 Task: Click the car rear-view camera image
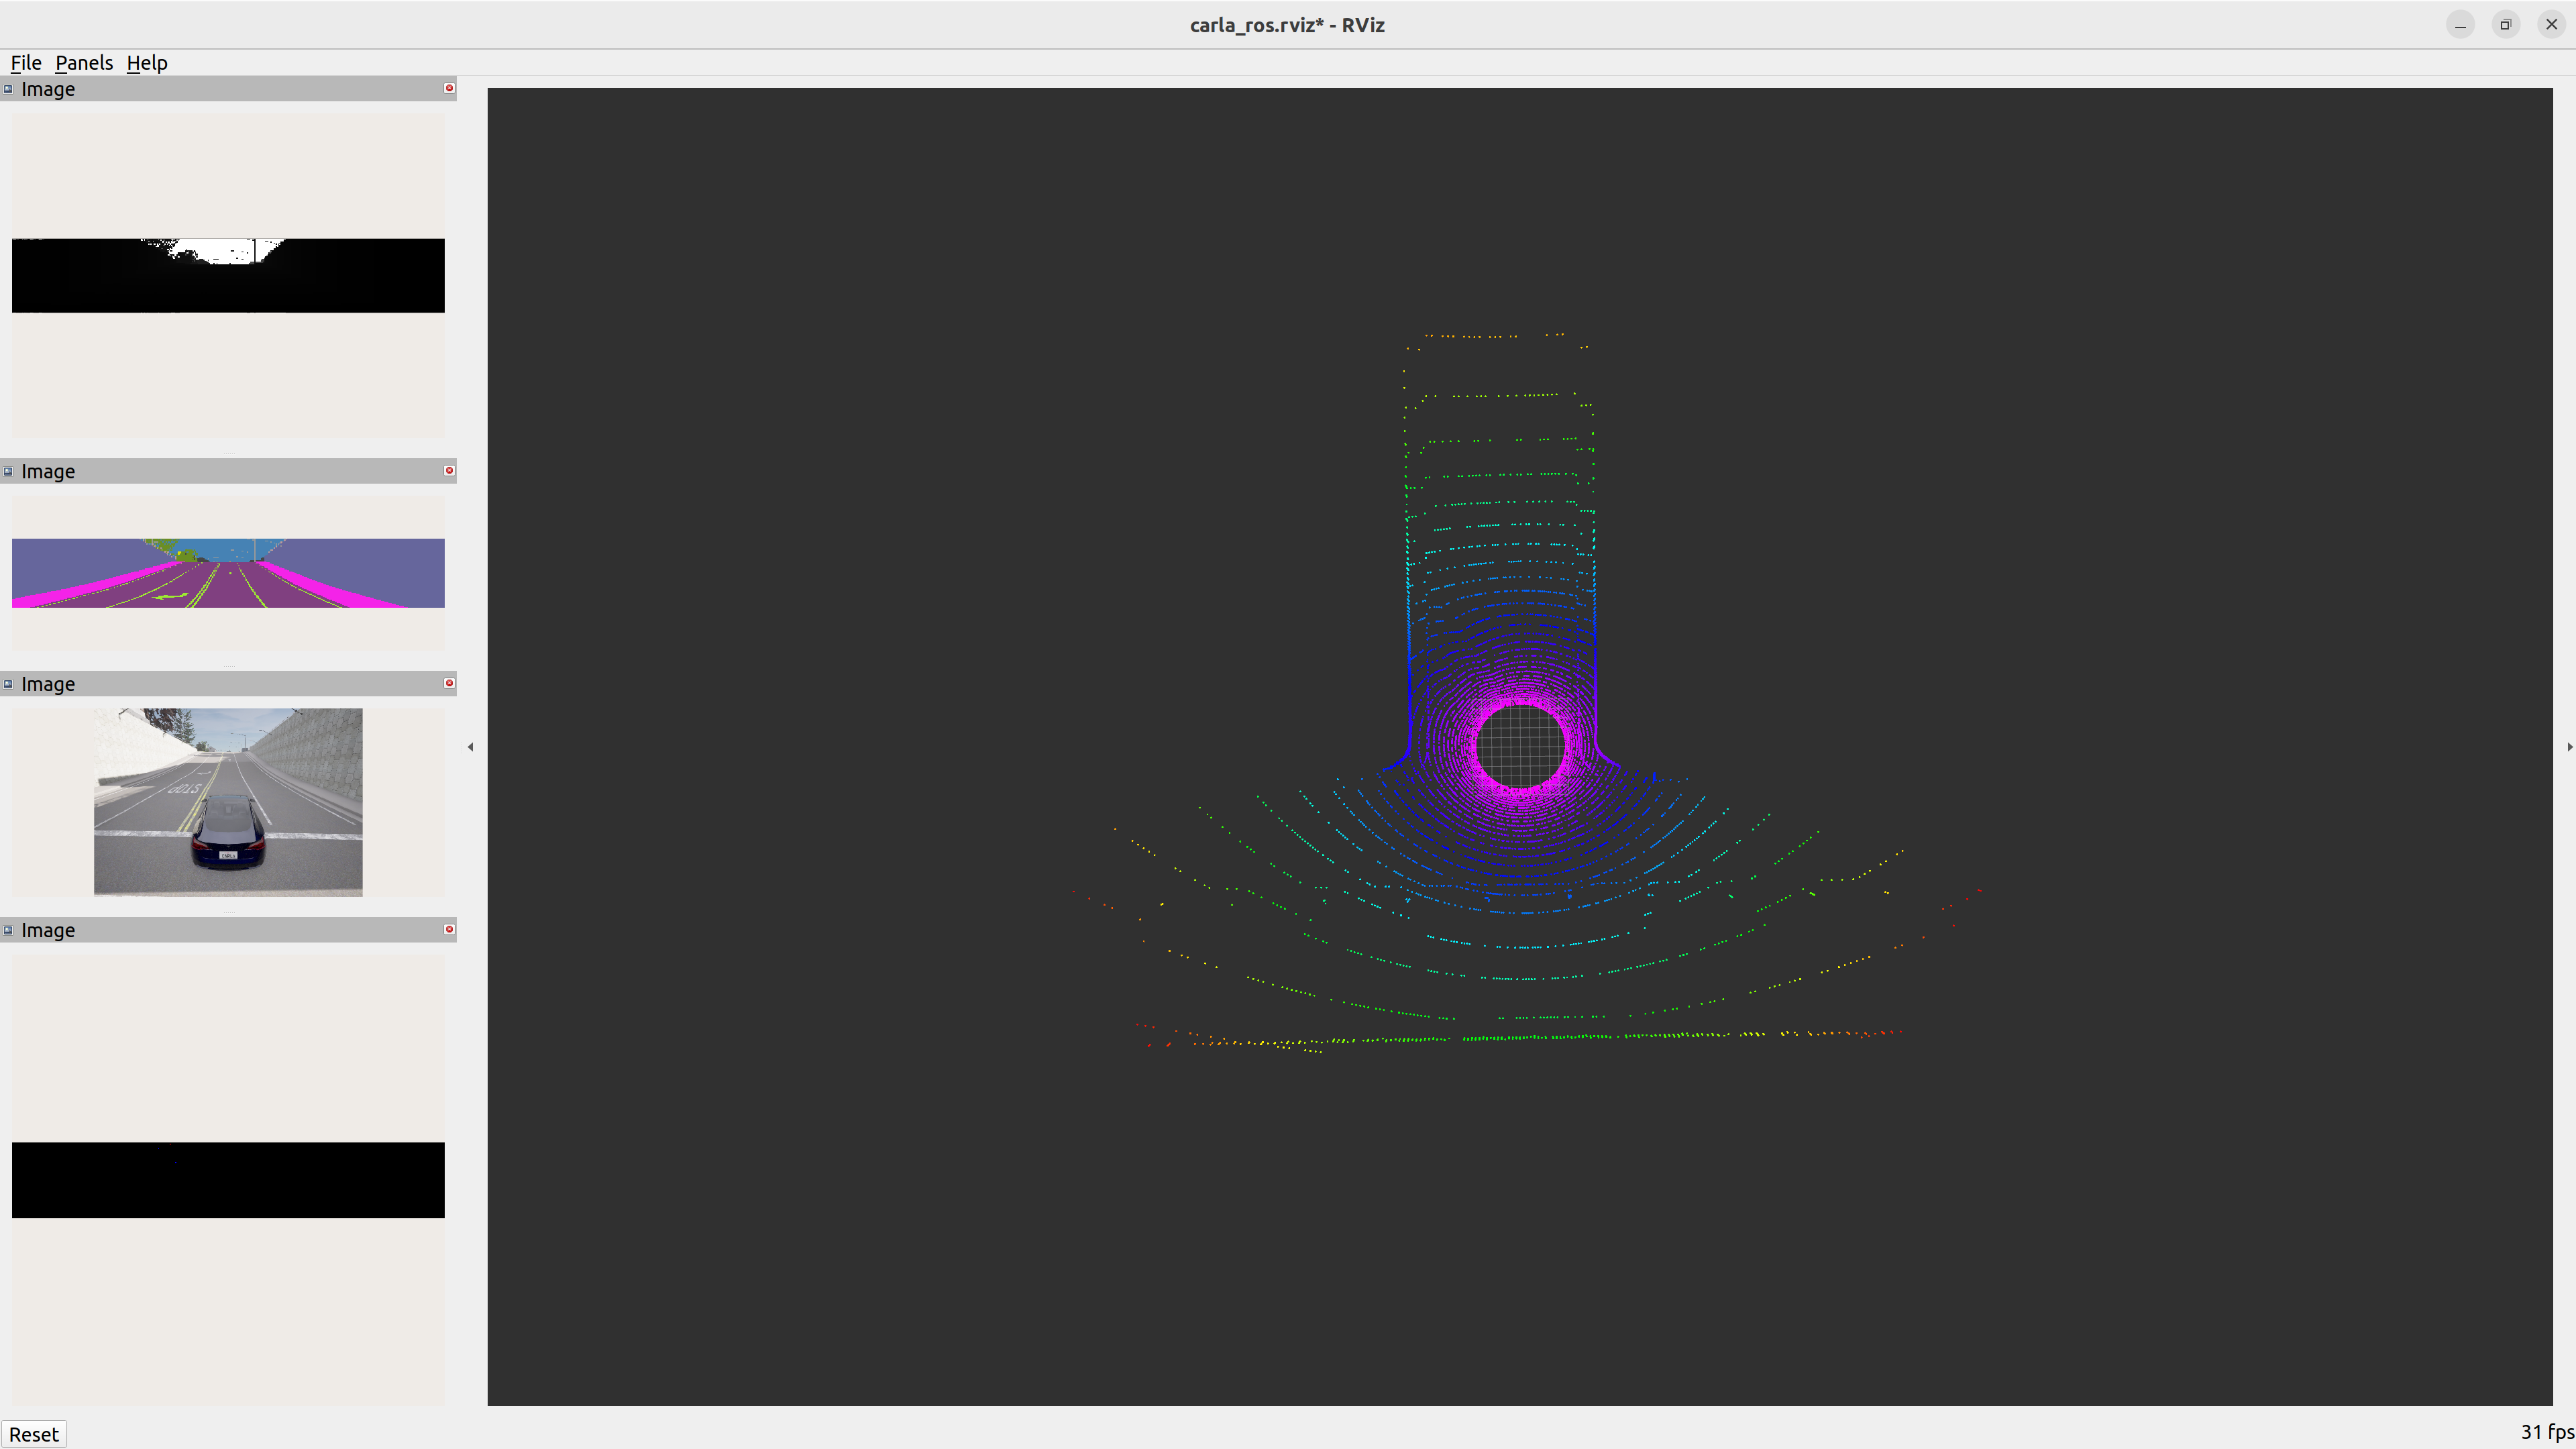pos(228,802)
